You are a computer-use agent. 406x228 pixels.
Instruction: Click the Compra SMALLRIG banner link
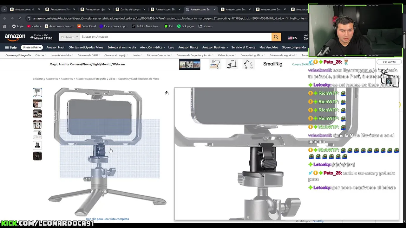[x=303, y=64]
